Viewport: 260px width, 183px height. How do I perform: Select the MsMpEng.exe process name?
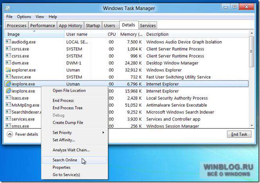click(25, 105)
